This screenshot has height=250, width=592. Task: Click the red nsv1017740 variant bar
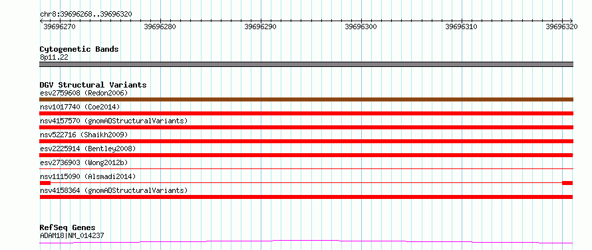[x=306, y=113]
